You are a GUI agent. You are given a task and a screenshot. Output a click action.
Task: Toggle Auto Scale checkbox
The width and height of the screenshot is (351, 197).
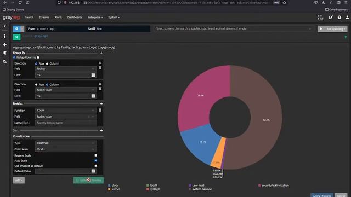[96, 160]
